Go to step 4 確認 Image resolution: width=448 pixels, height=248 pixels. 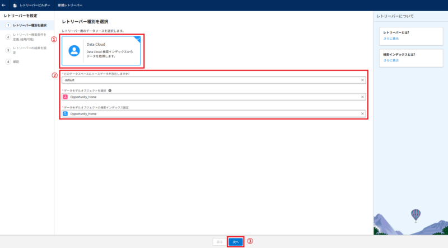pyautogui.click(x=16, y=61)
